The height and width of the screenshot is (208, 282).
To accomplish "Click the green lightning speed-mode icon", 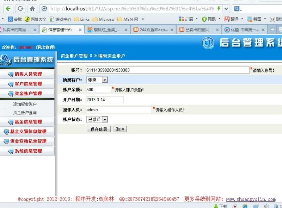I will [x=219, y=8].
